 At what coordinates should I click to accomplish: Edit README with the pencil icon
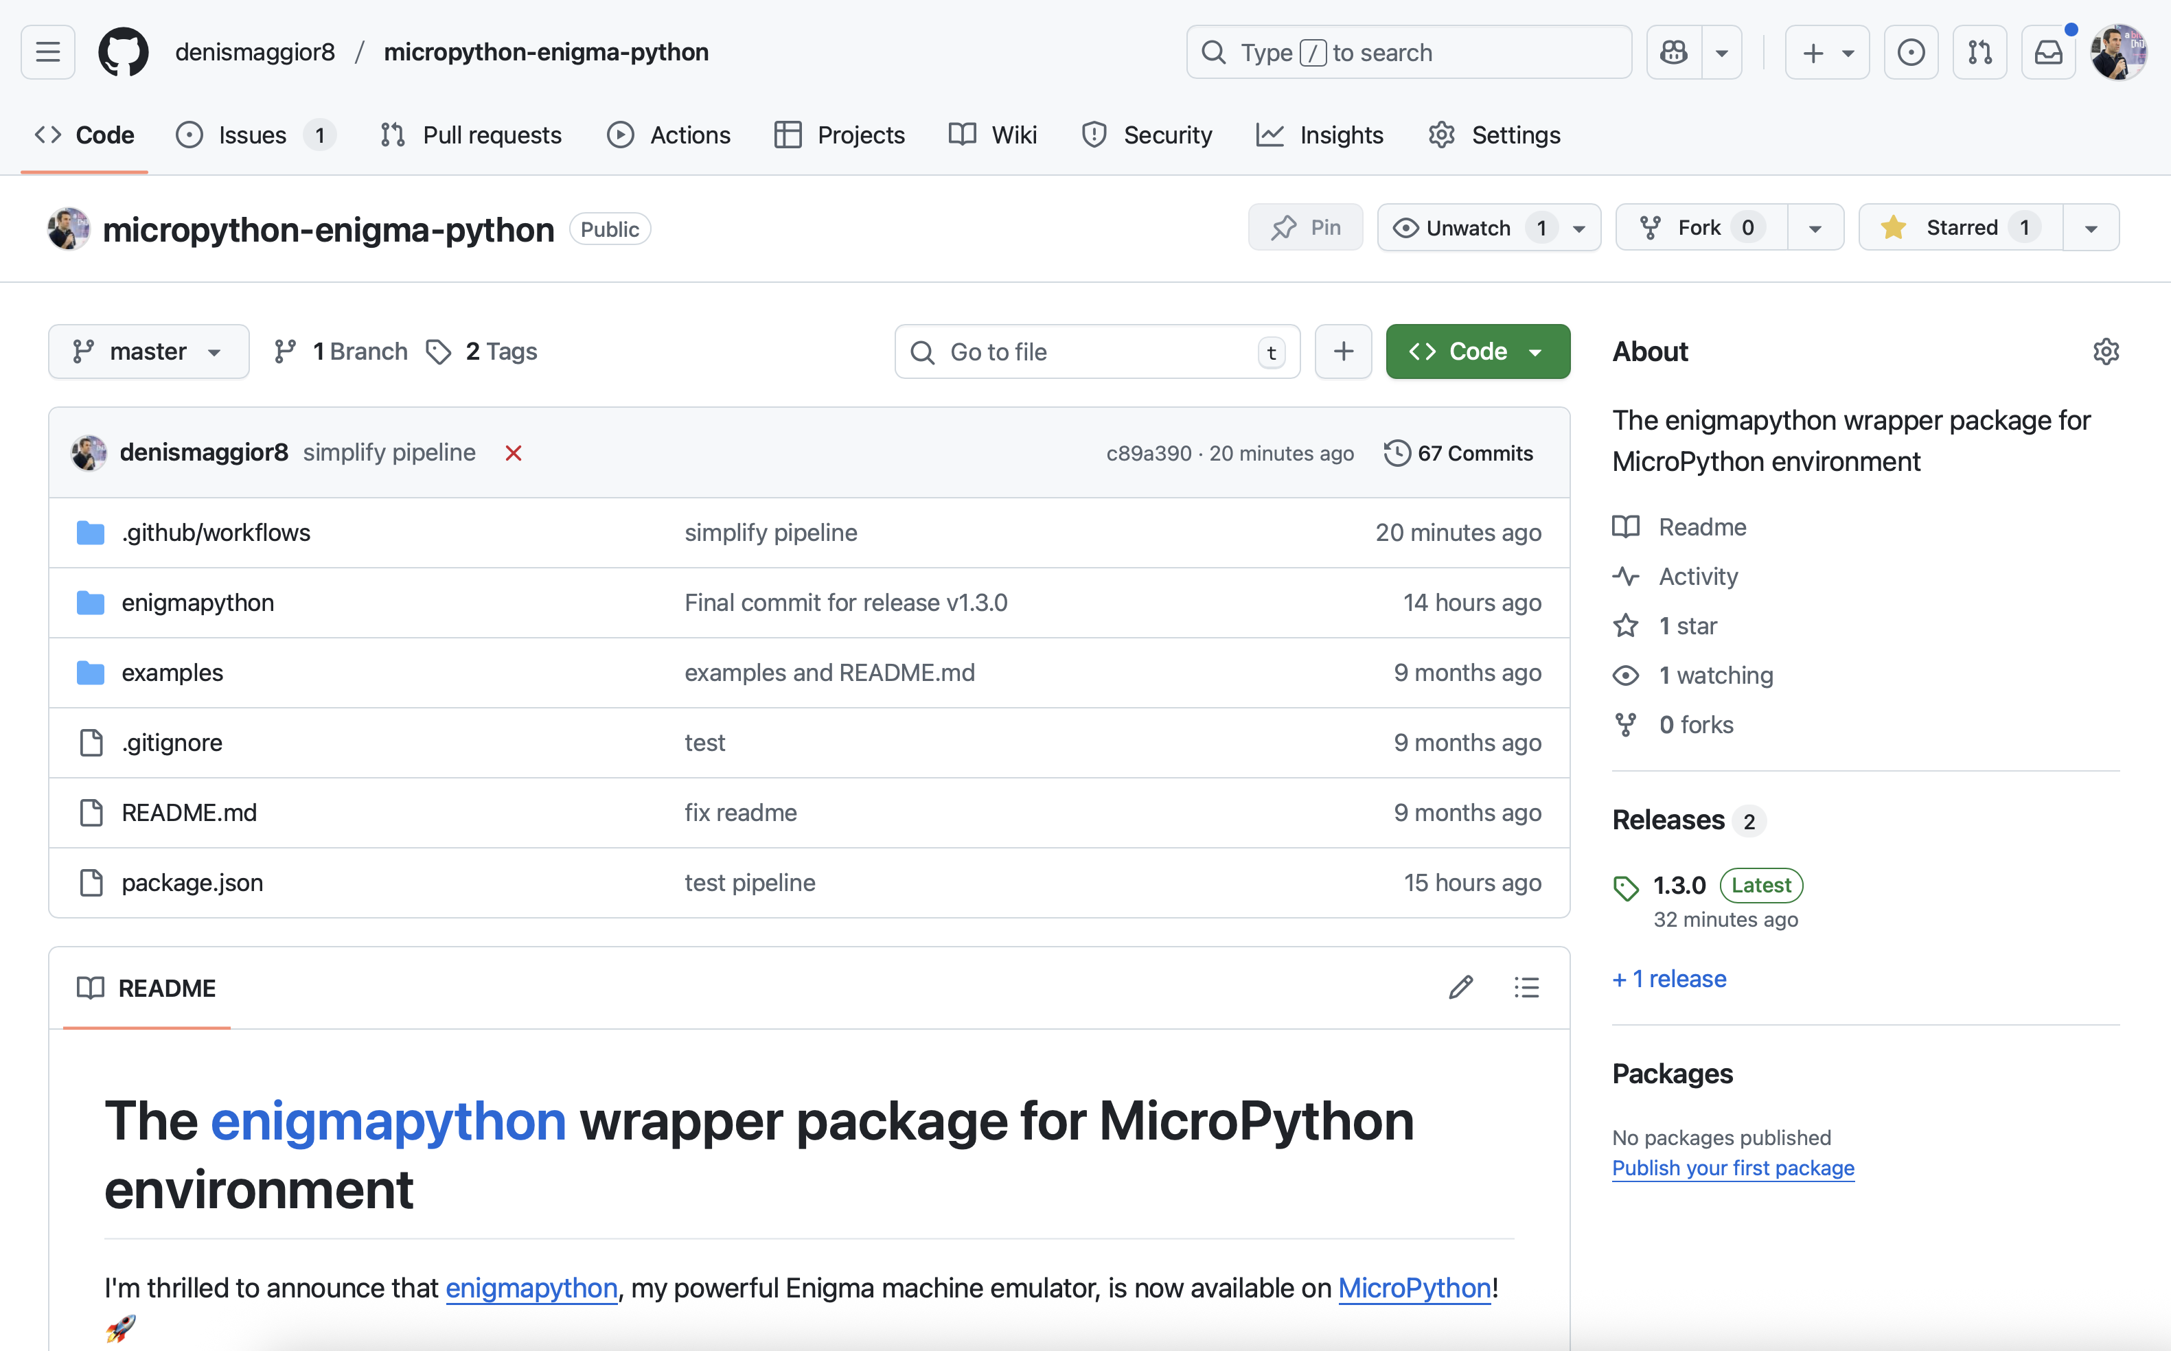pyautogui.click(x=1461, y=987)
